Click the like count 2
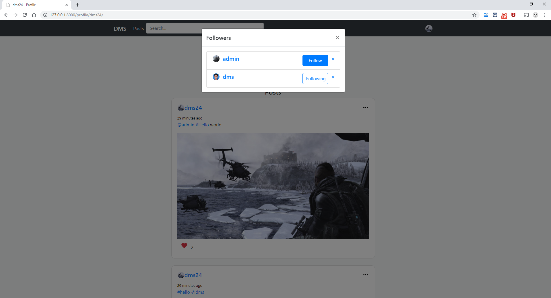 [192, 247]
